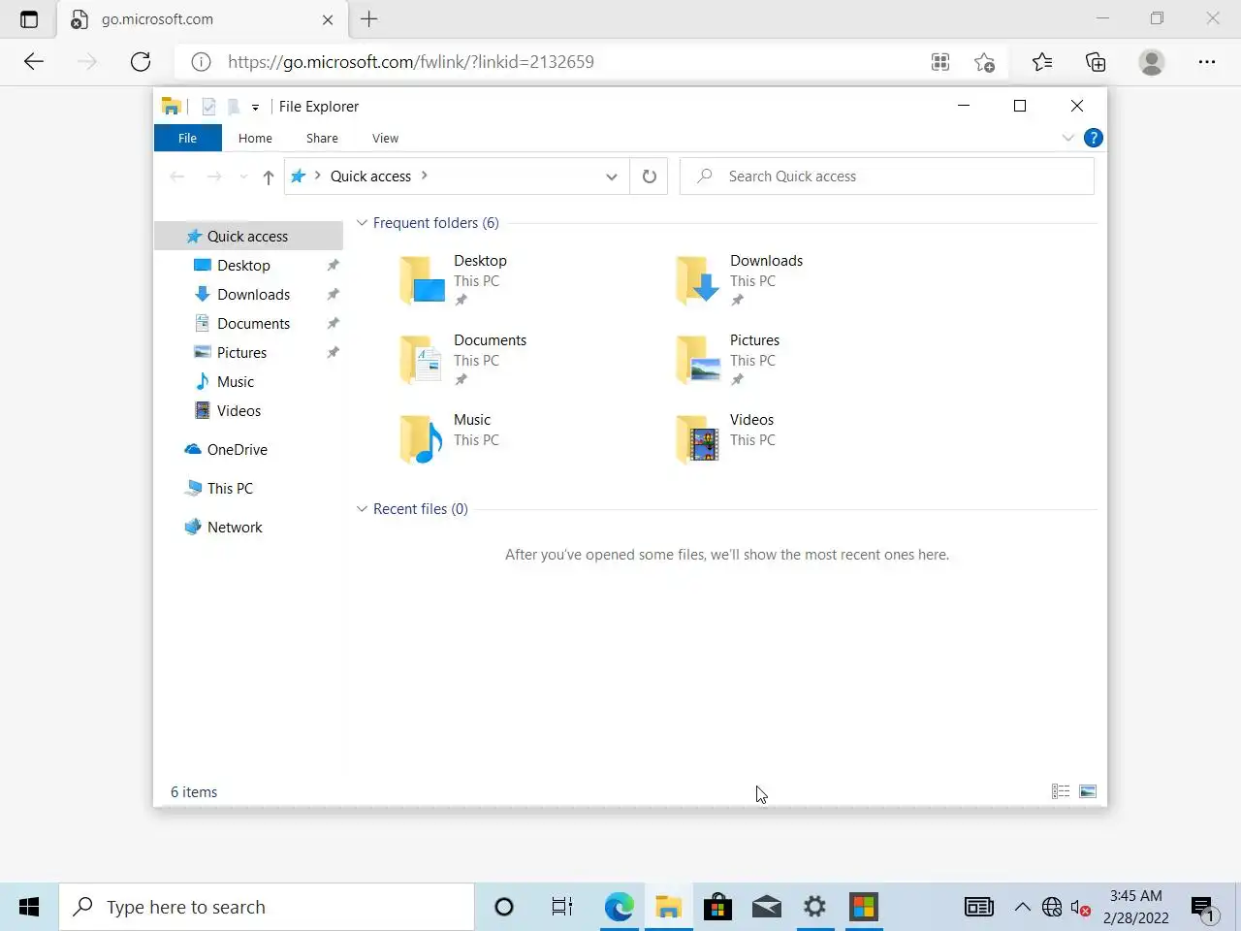
Task: View site information in the Edge address bar
Action: click(x=201, y=62)
